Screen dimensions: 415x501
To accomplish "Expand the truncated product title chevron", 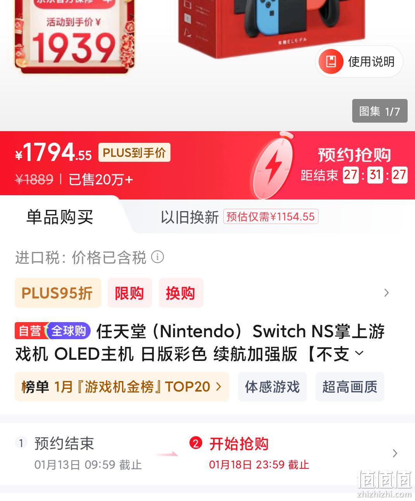I will coord(359,353).
